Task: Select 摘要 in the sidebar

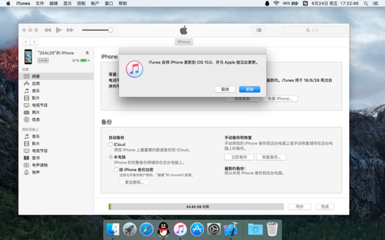Action: click(56, 76)
